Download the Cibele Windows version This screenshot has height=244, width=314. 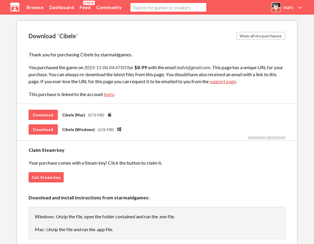43,129
